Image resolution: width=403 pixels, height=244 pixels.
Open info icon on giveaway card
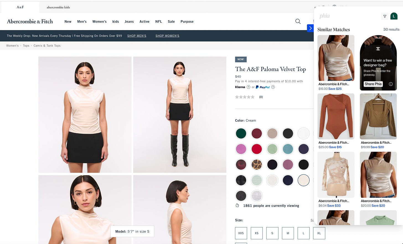click(391, 84)
